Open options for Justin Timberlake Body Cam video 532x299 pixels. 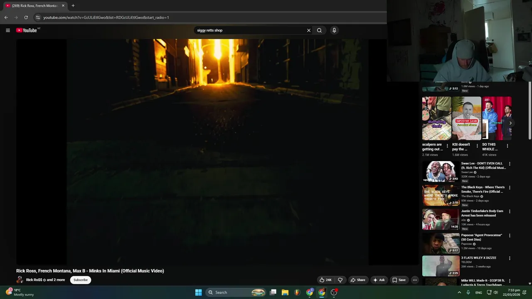click(x=510, y=211)
